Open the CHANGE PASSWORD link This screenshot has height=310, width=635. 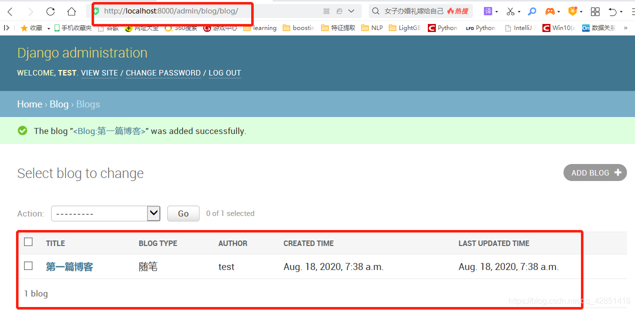163,73
